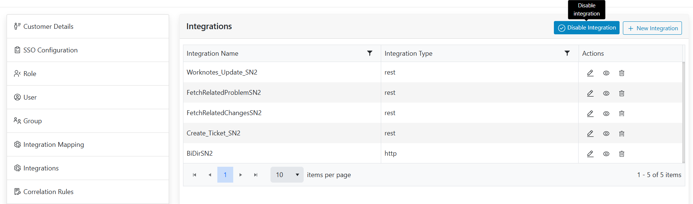Image resolution: width=693 pixels, height=204 pixels.
Task: Open the items per page dropdown
Action: tap(287, 175)
